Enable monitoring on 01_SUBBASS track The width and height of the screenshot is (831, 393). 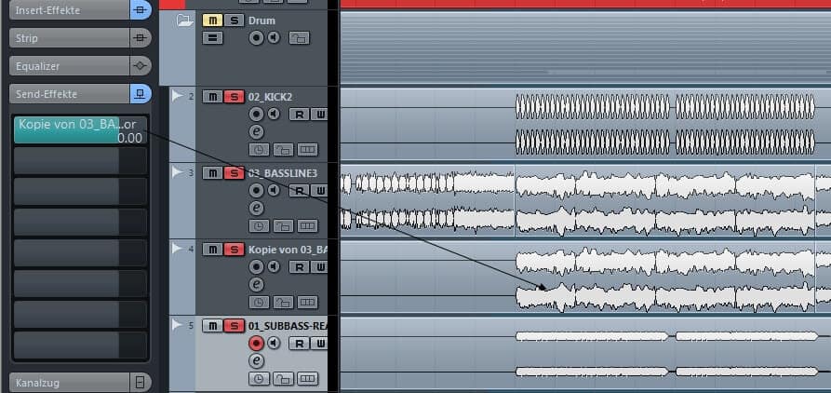point(274,343)
